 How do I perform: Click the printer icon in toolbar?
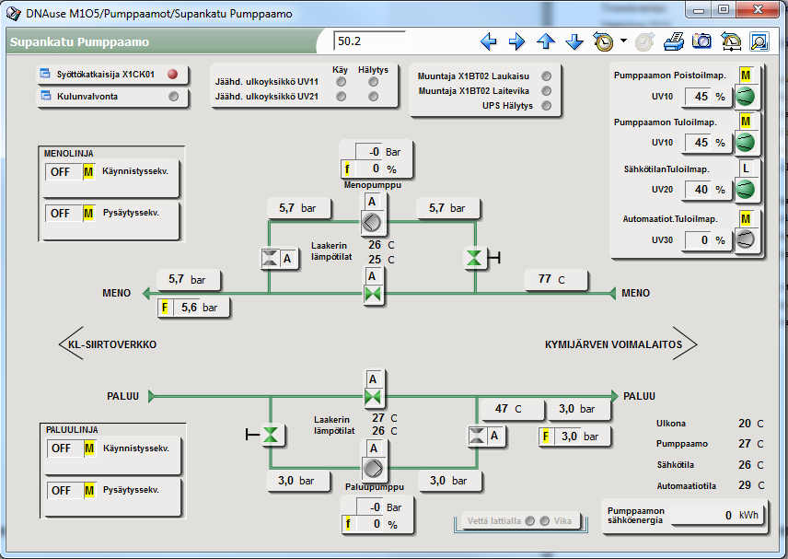[674, 41]
